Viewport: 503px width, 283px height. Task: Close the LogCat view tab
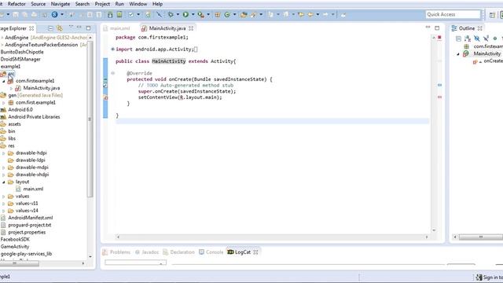pos(255,252)
